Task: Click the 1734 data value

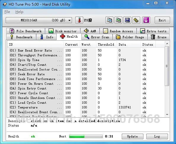Action: tap(122, 60)
